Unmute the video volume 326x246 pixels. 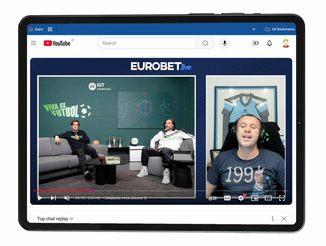[x=67, y=198]
